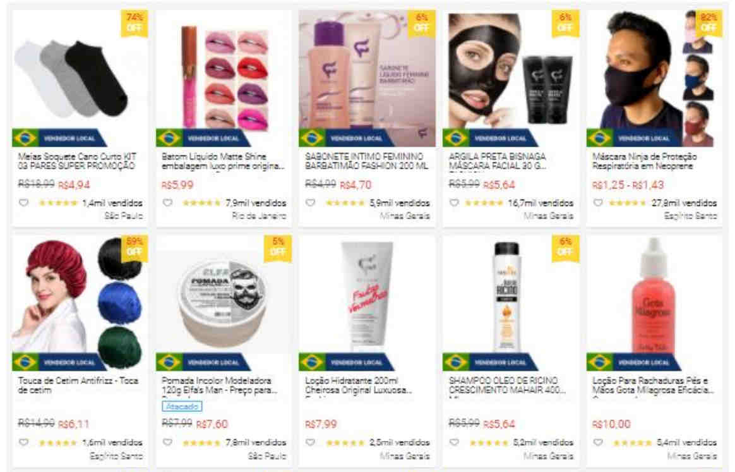This screenshot has width=735, height=472.
Task: Favorite the Meias Soquete socks with heart icon
Action: pos(23,203)
